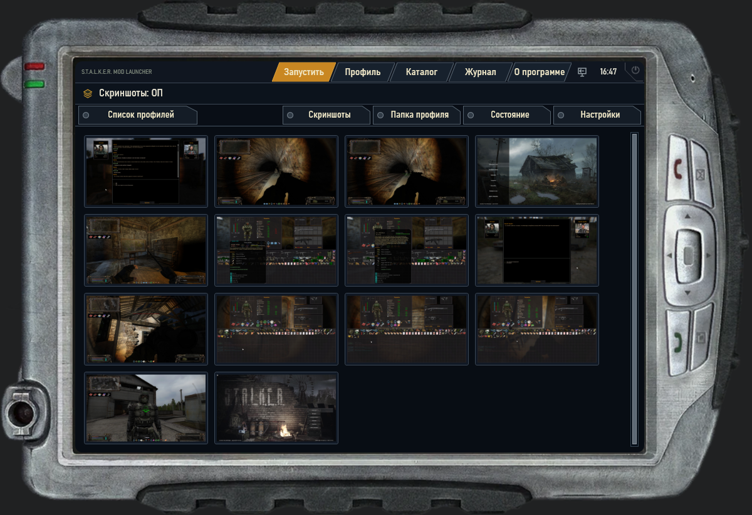Open second-row inventory screenshot with center tooltip
This screenshot has height=515, width=752.
click(x=407, y=250)
